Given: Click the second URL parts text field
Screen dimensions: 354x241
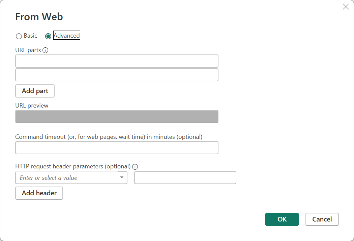Looking at the screenshot, I should coord(117,75).
